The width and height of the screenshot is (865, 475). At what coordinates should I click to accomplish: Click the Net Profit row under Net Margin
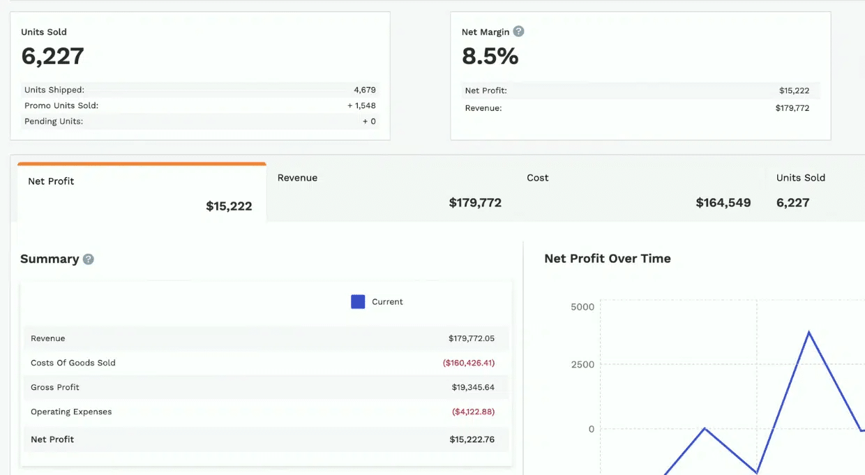coord(640,91)
